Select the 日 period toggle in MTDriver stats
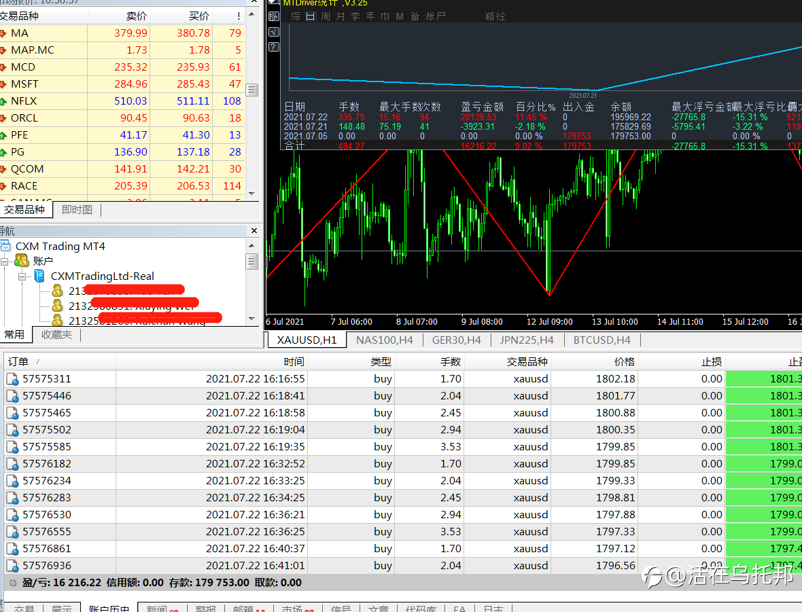Viewport: 802px width, 612px height. click(310, 16)
